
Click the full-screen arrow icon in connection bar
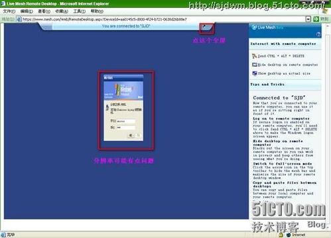(x=205, y=26)
